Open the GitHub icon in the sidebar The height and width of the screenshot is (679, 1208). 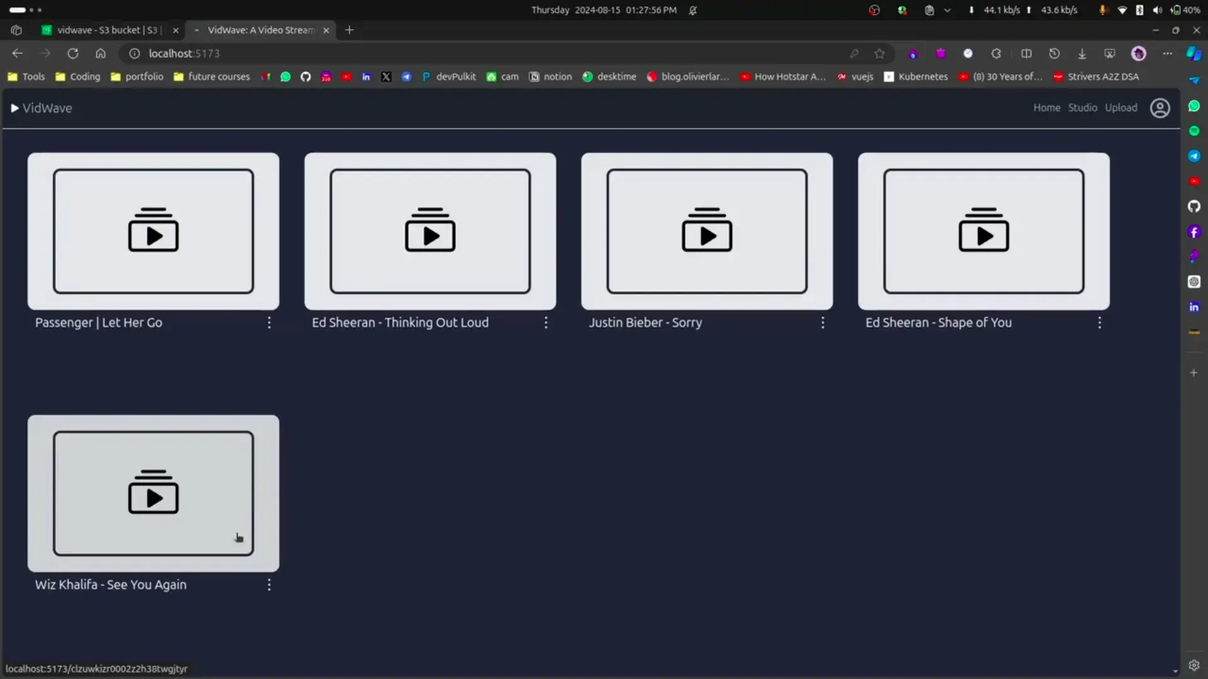point(1194,206)
